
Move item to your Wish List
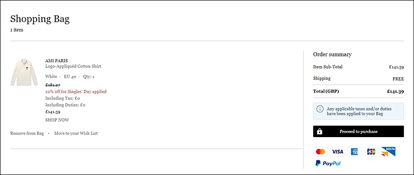76,133
